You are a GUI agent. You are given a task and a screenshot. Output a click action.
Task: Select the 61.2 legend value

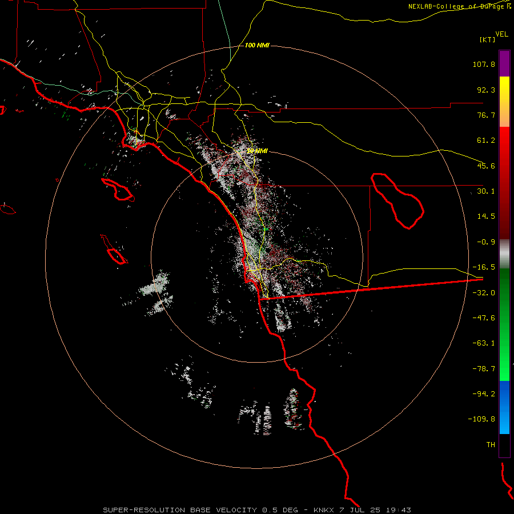pos(486,140)
